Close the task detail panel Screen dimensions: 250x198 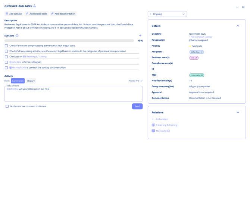[x=243, y=7]
